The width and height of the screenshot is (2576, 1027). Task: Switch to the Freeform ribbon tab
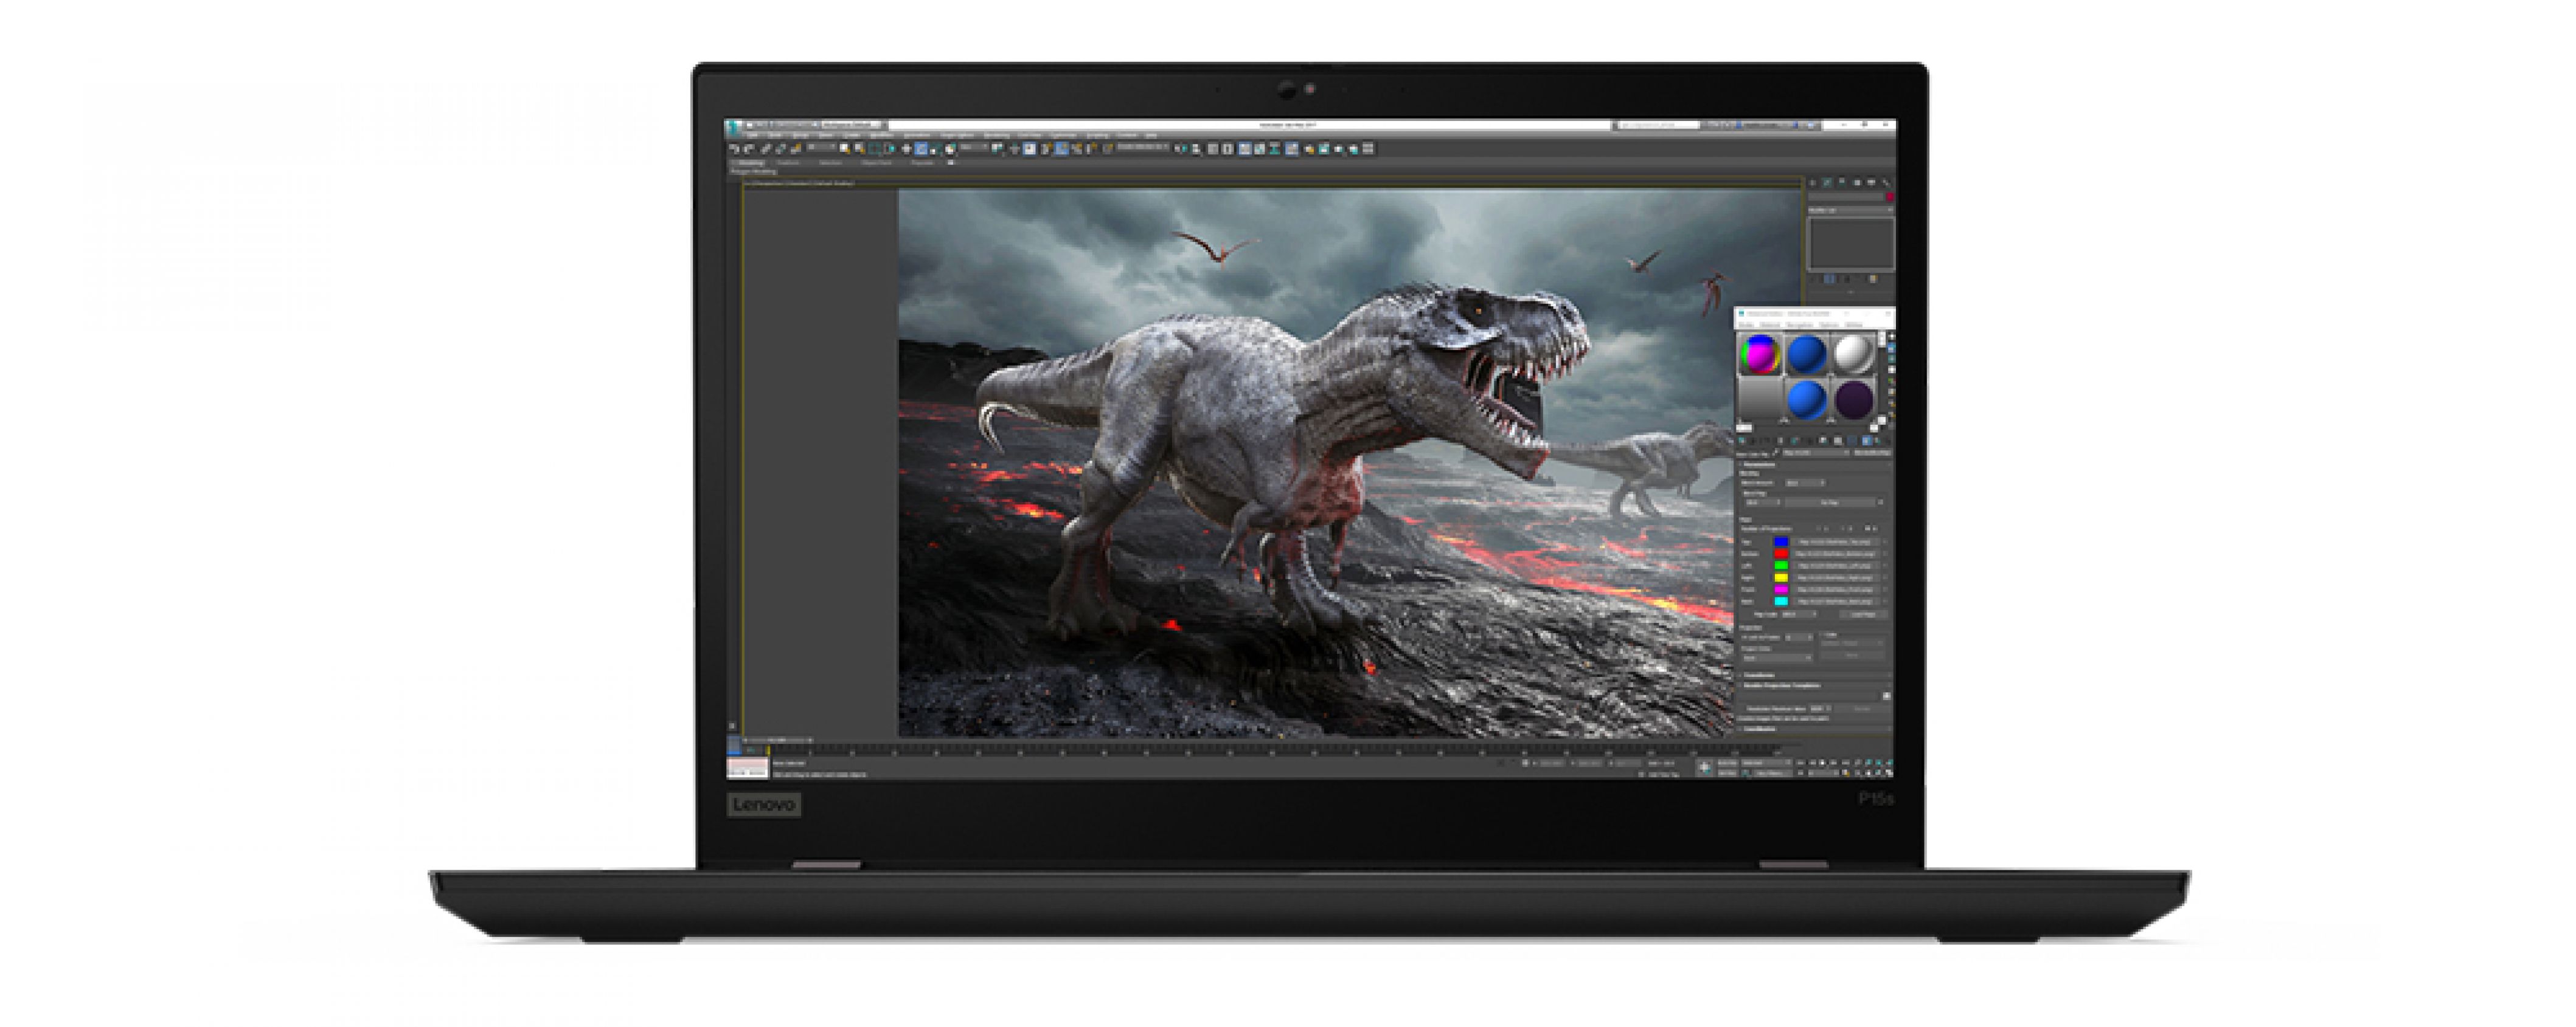point(789,163)
